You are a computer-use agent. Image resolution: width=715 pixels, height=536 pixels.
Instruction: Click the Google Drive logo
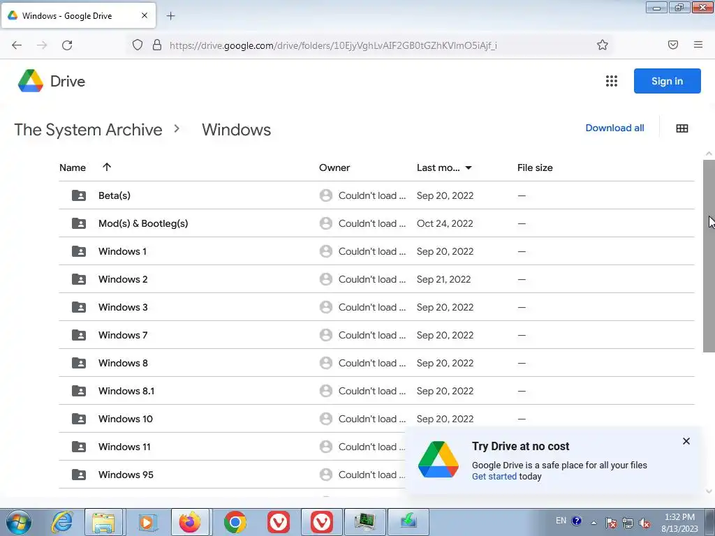(30, 81)
